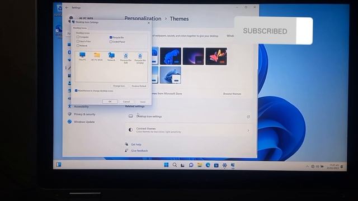Select the Recycle Bin (full) icon
Viewport: 358px width, 201px height.
[125, 58]
